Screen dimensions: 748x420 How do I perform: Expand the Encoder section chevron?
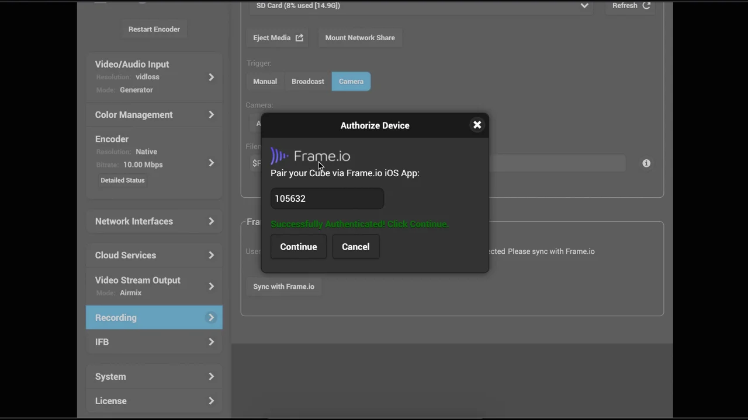point(212,163)
